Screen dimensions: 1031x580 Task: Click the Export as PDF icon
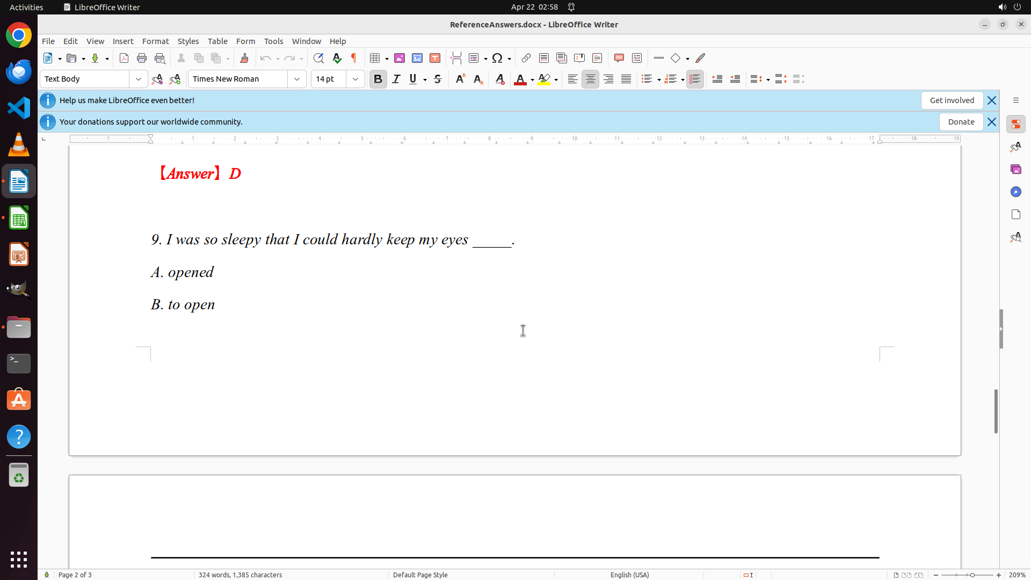coord(124,58)
